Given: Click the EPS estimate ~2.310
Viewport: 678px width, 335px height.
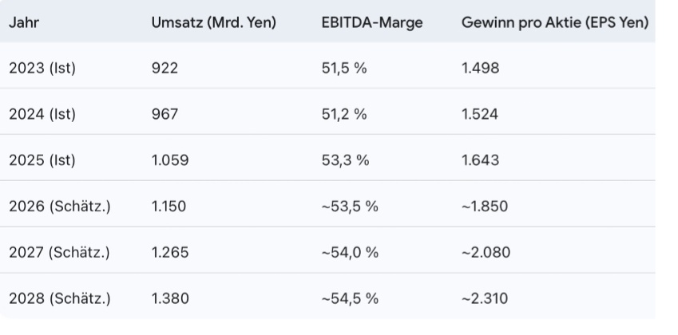Looking at the screenshot, I should 484,299.
